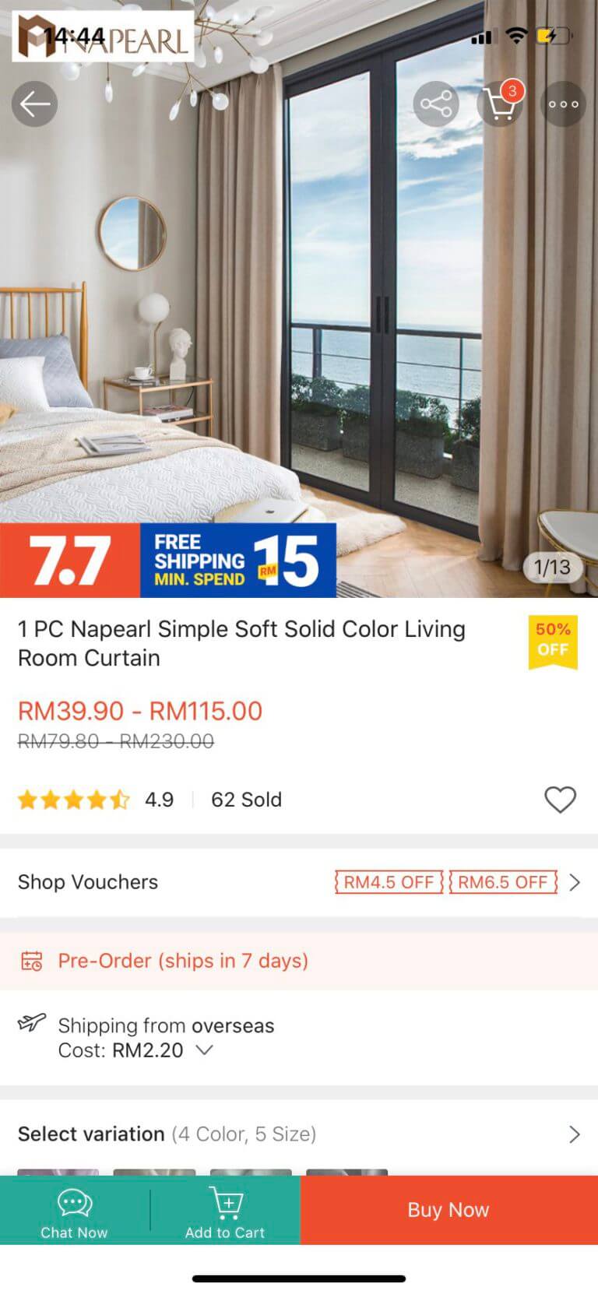Select the RM6.5 OFF voucher
Viewport: 598px width, 1294px height.
[503, 882]
